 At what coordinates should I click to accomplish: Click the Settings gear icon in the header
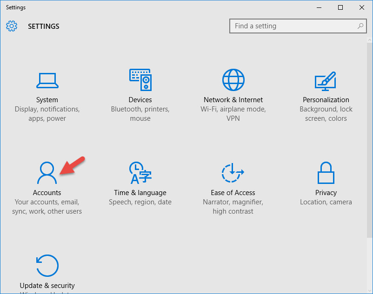[11, 26]
